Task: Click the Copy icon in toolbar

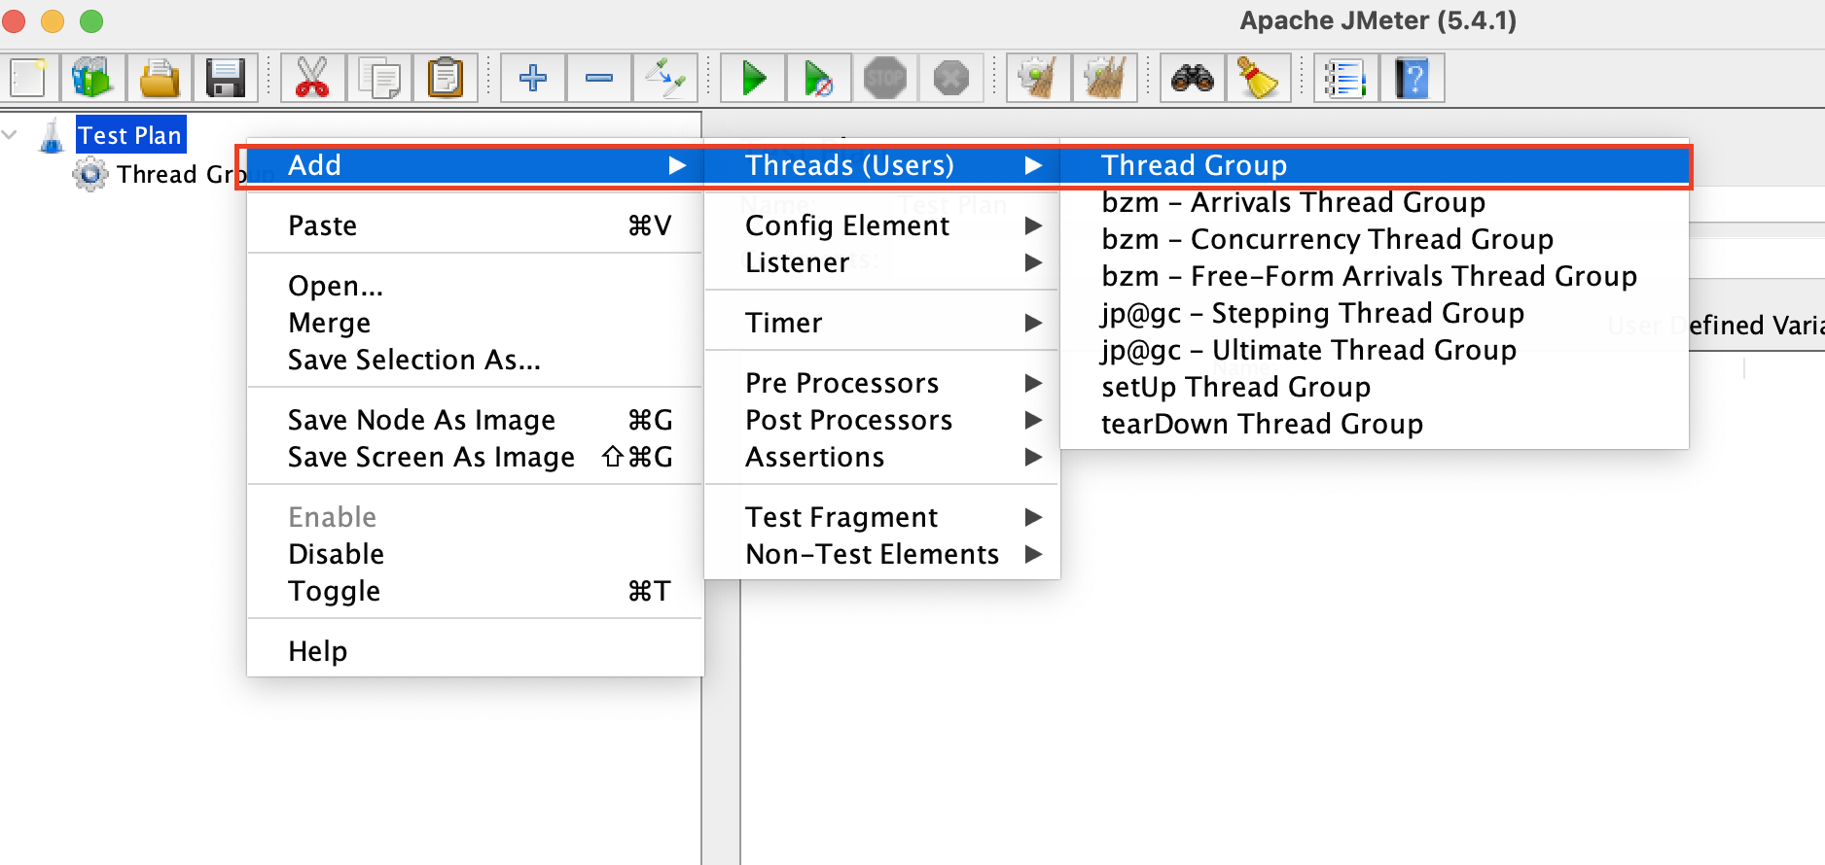Action: click(378, 78)
